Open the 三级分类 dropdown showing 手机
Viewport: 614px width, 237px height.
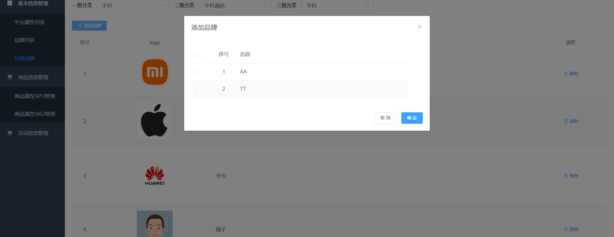click(x=337, y=6)
